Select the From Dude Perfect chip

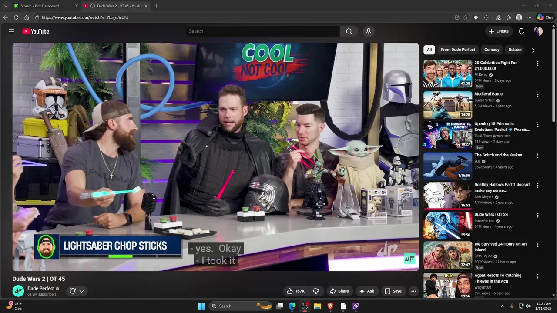coord(458,50)
